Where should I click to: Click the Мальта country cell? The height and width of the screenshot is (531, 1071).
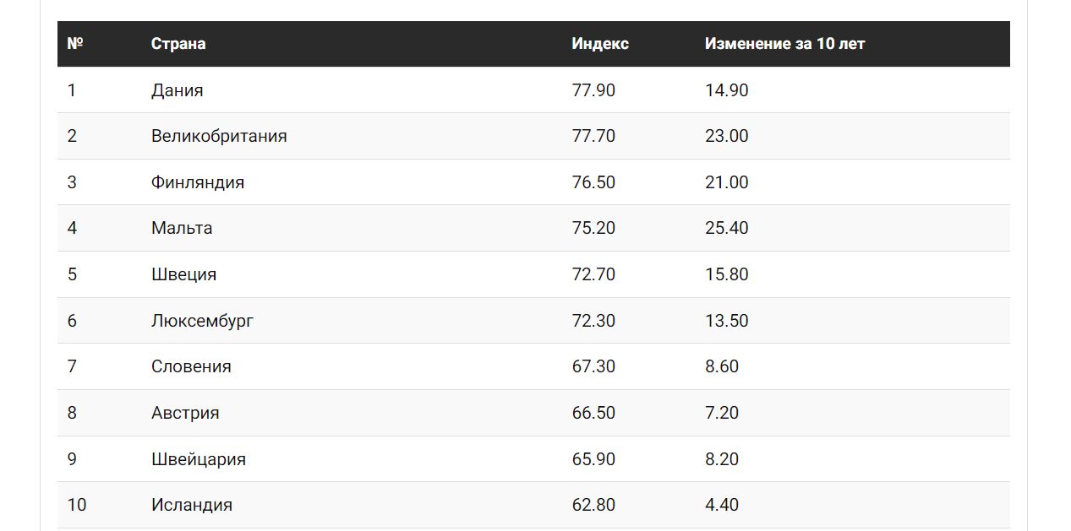[x=182, y=228]
